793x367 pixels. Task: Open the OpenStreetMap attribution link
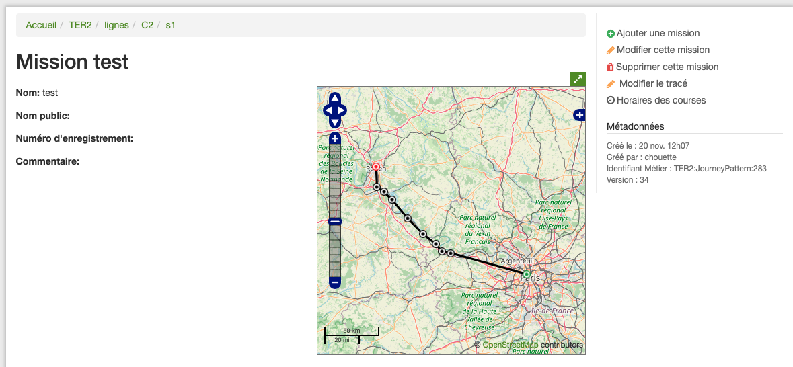click(511, 345)
